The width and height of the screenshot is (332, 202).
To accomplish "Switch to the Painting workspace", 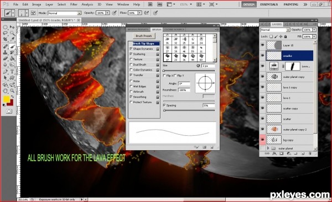I will [290, 4].
